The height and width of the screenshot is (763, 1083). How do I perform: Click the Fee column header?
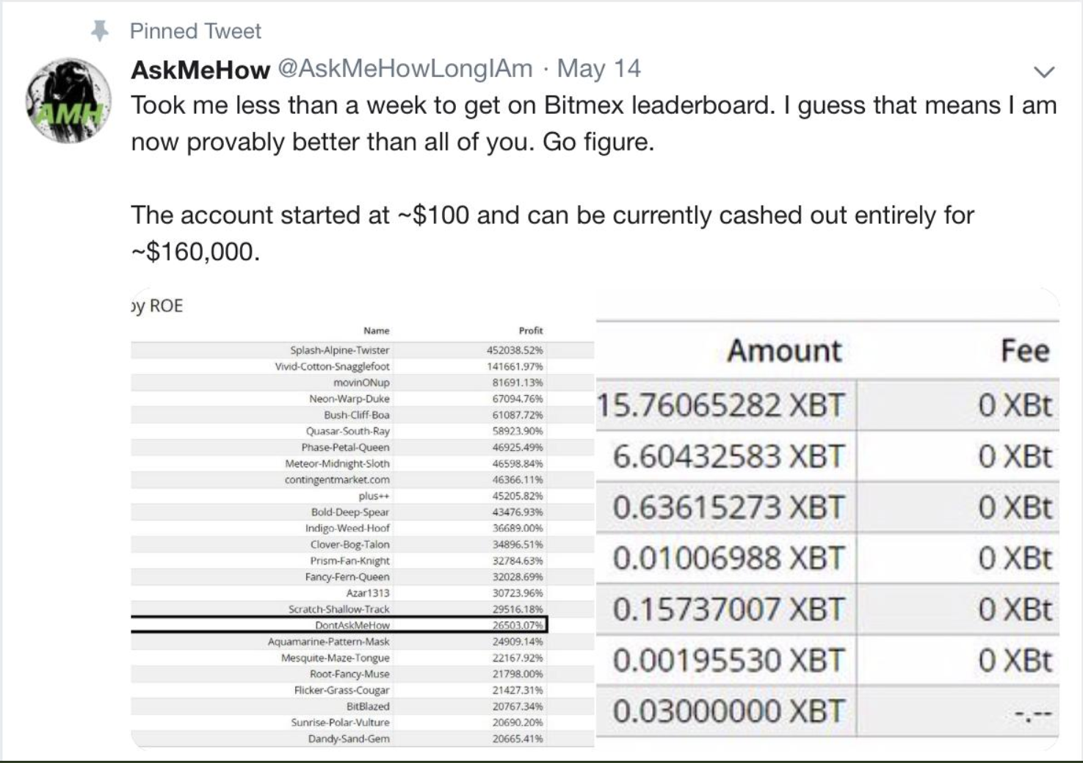coord(1025,350)
